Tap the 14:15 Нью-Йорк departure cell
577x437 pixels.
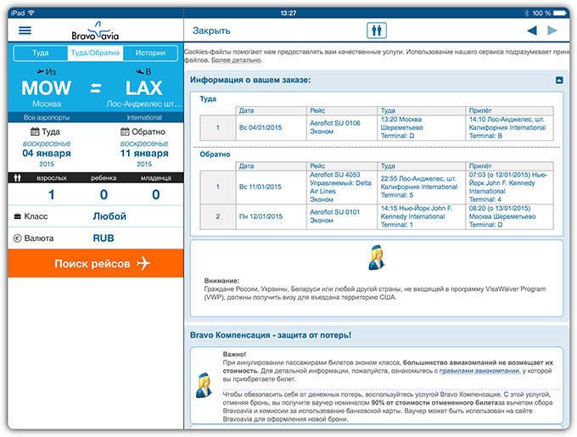point(422,216)
